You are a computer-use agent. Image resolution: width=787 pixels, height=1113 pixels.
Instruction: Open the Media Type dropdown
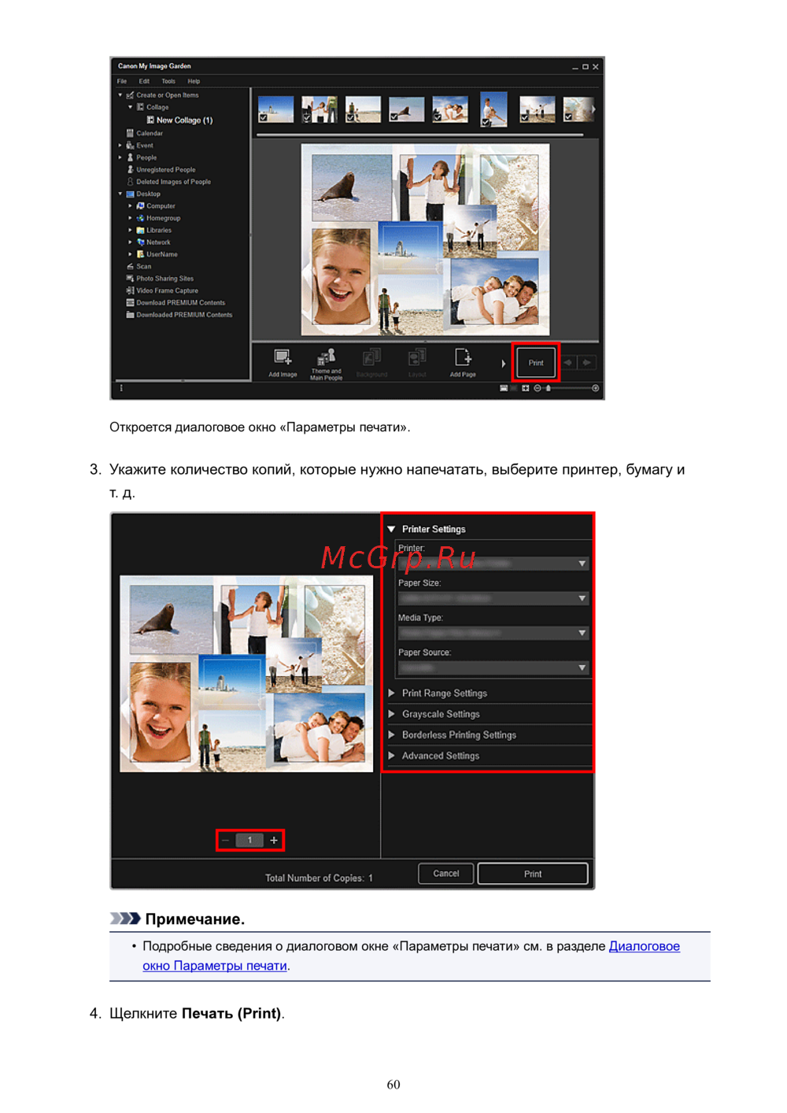click(x=493, y=633)
